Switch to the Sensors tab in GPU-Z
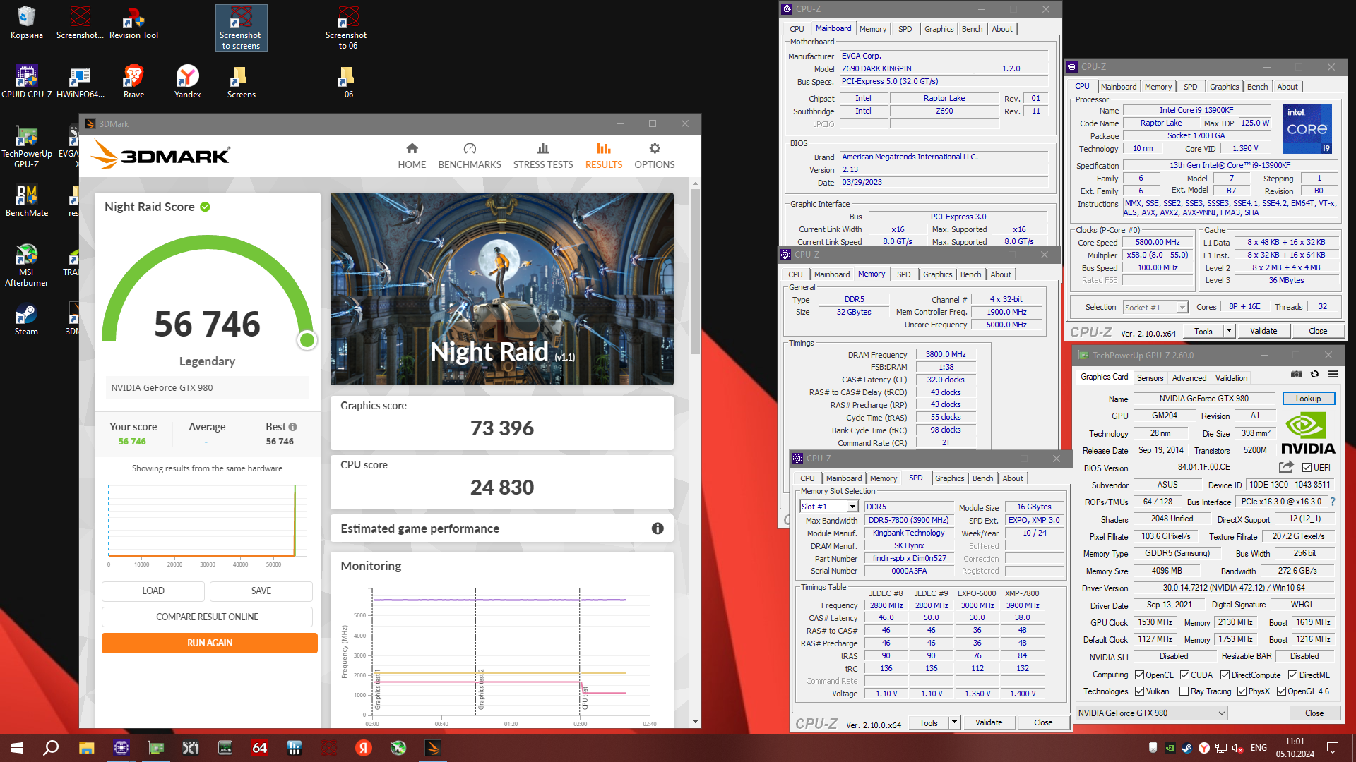This screenshot has height=762, width=1356. coord(1150,378)
